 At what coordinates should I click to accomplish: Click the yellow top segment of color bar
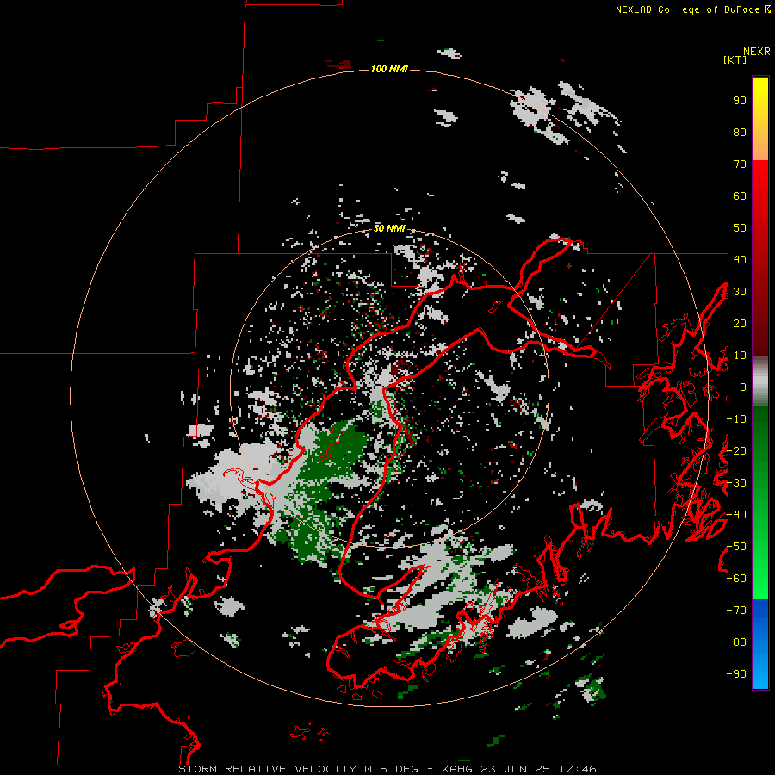click(x=760, y=119)
